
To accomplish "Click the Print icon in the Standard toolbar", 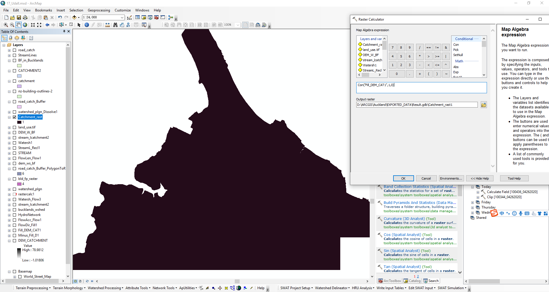I will pos(25,17).
